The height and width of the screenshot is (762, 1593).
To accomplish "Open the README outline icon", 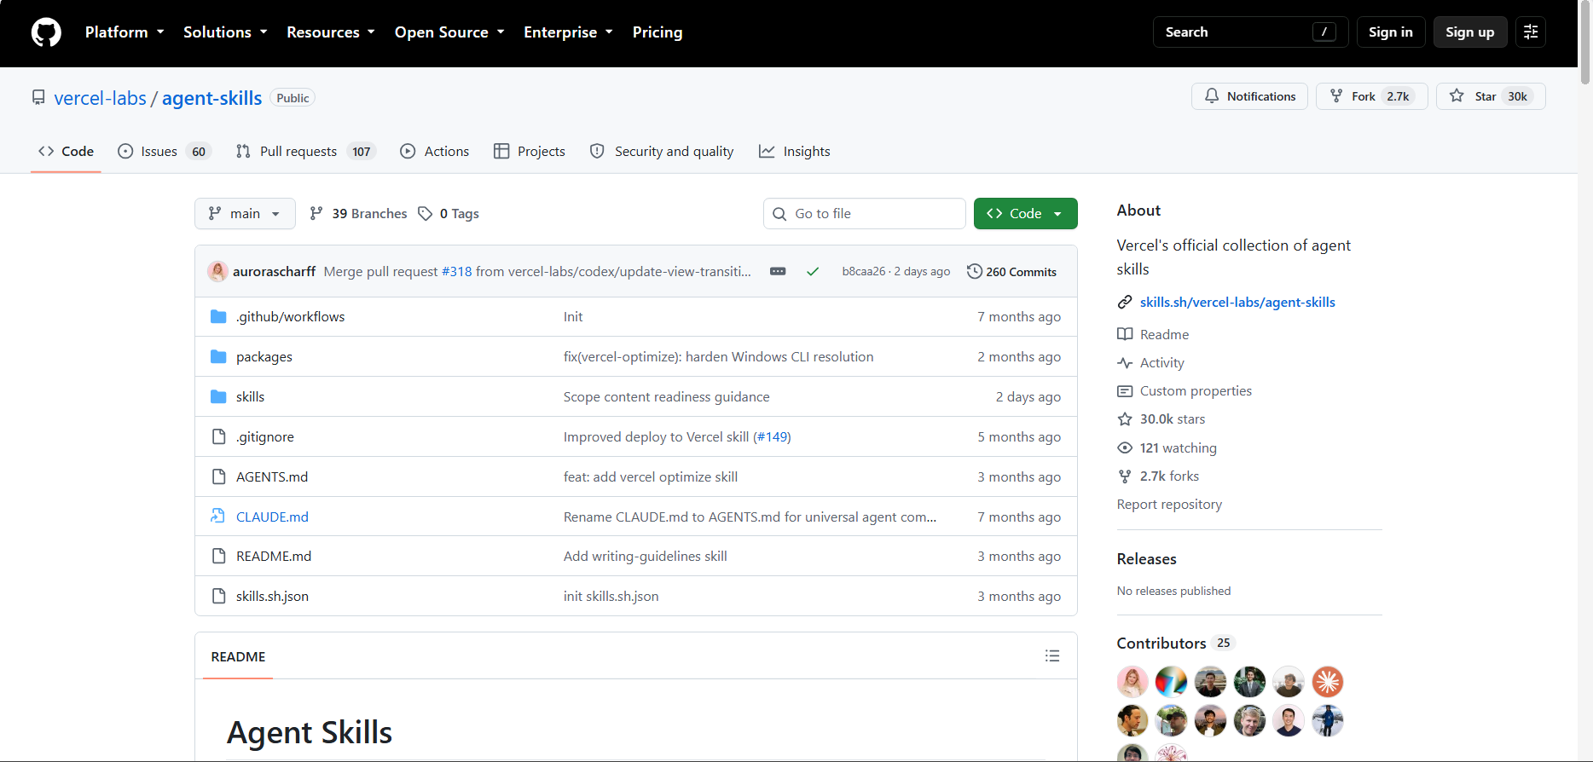I will tap(1052, 656).
